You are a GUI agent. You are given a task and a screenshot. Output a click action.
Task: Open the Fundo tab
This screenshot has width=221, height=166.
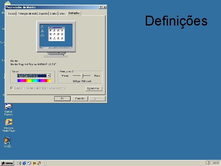12,14
